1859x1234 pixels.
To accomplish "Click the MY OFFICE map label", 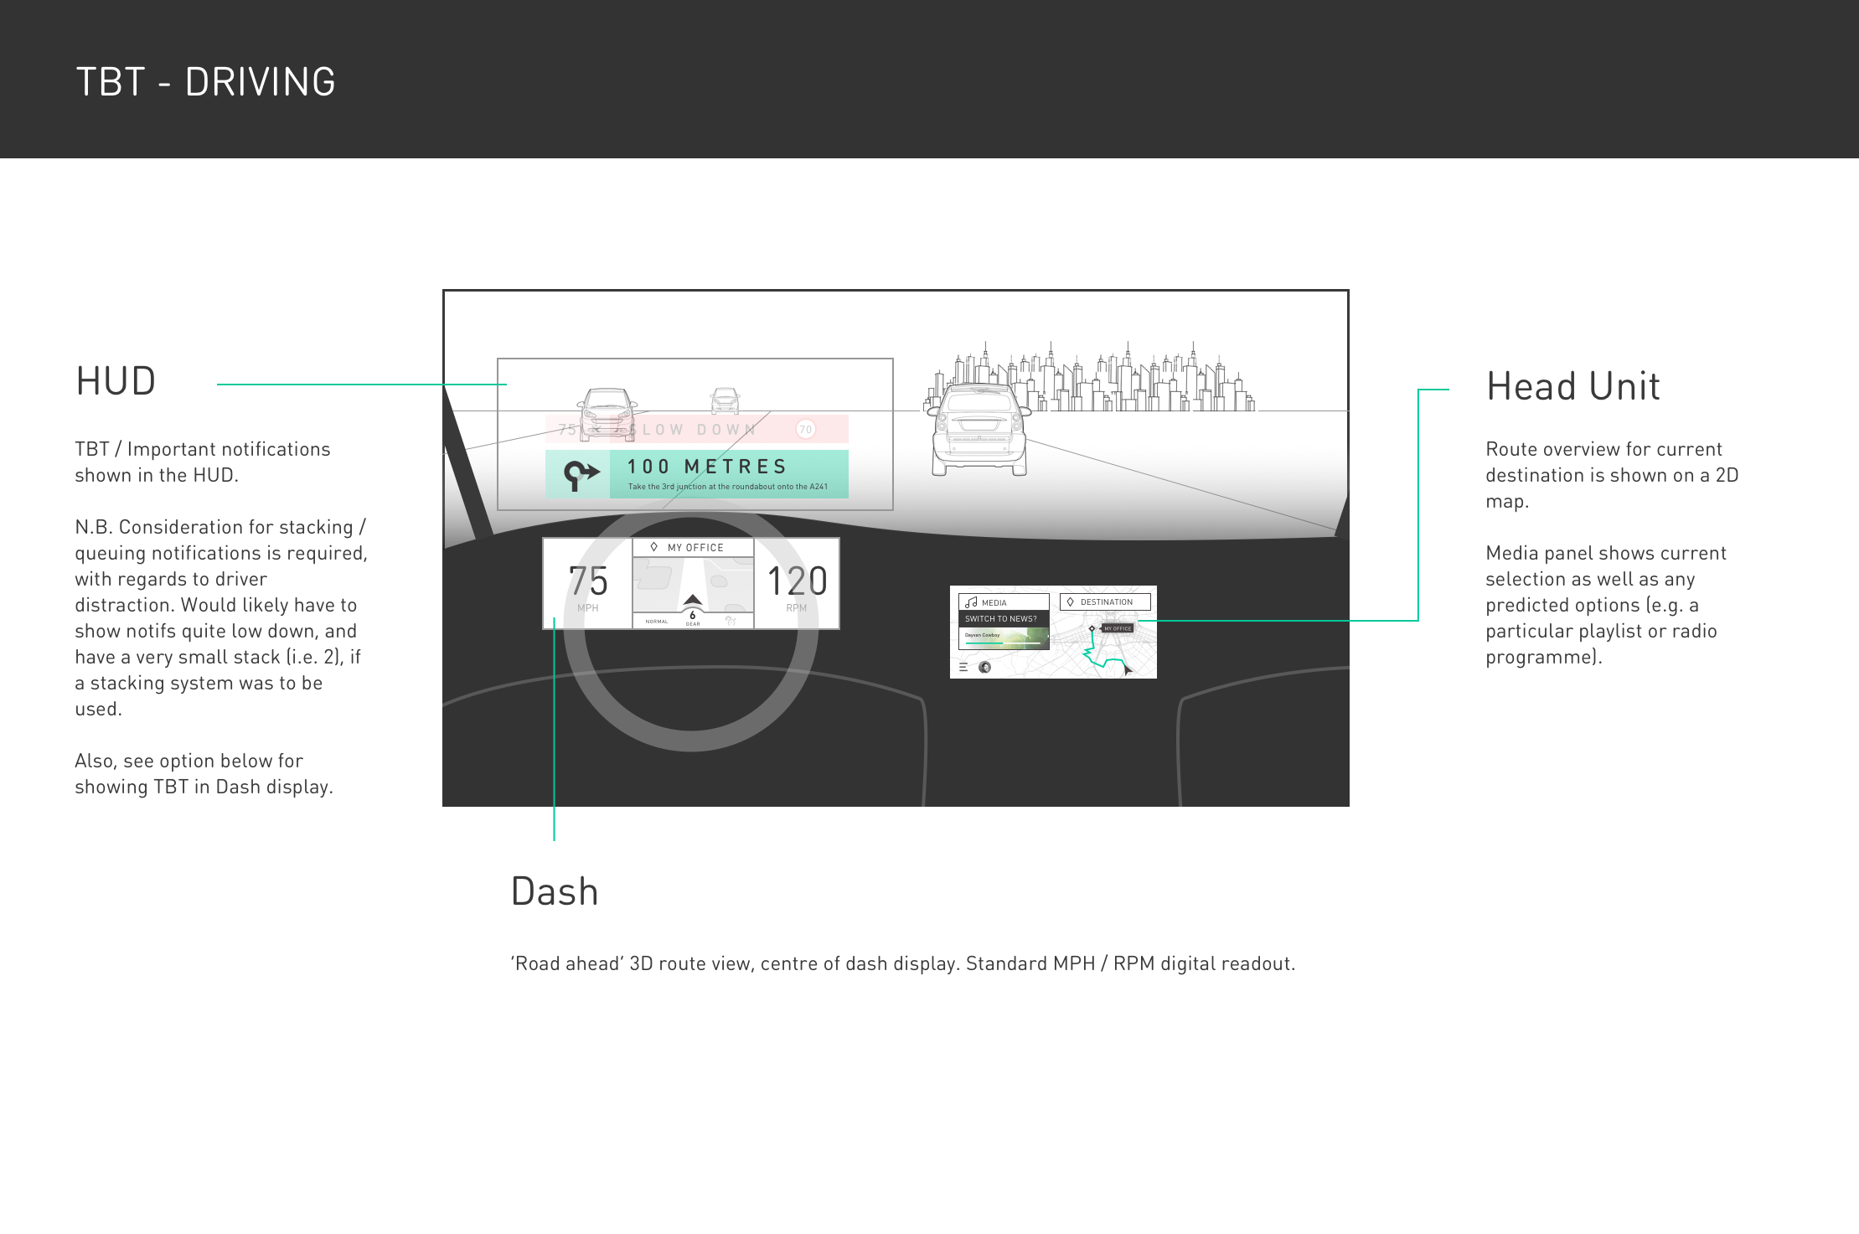I will [x=1118, y=628].
